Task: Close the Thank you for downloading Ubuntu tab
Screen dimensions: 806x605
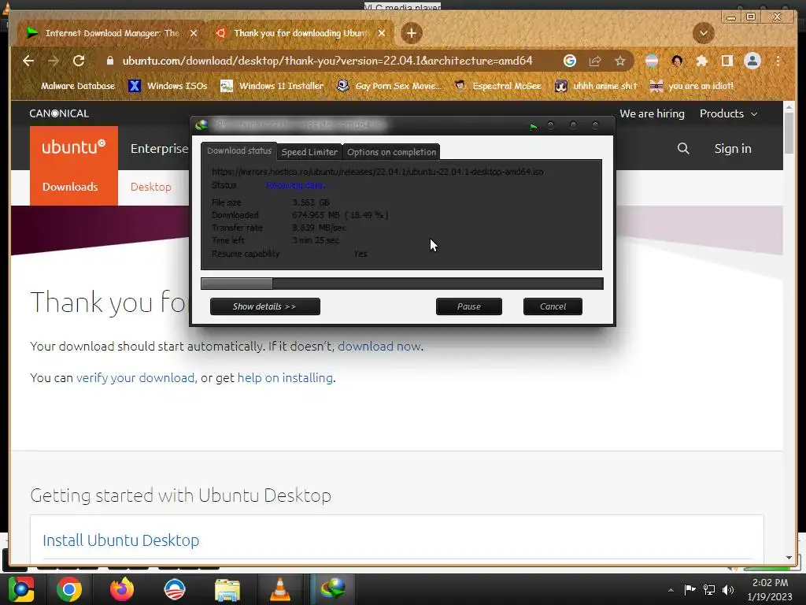Action: click(x=382, y=33)
